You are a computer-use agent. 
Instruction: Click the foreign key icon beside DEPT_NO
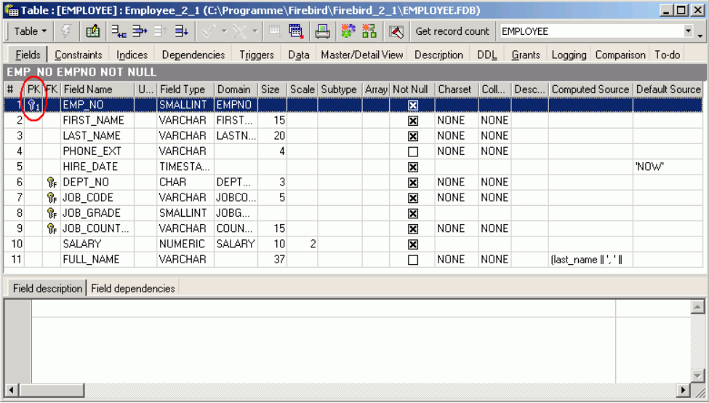tap(51, 183)
